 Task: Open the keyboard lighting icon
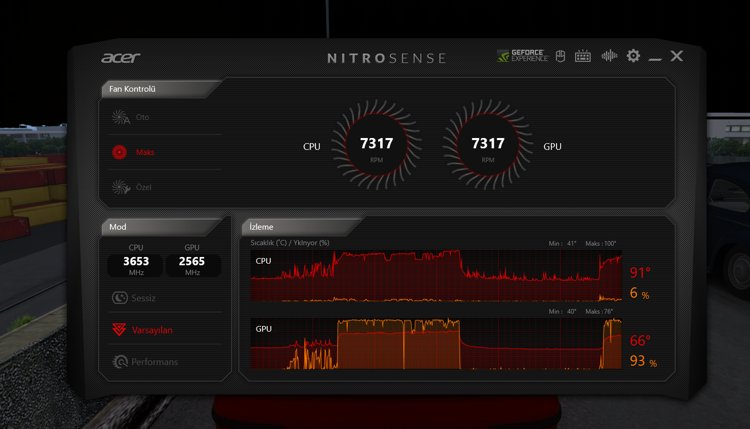583,56
